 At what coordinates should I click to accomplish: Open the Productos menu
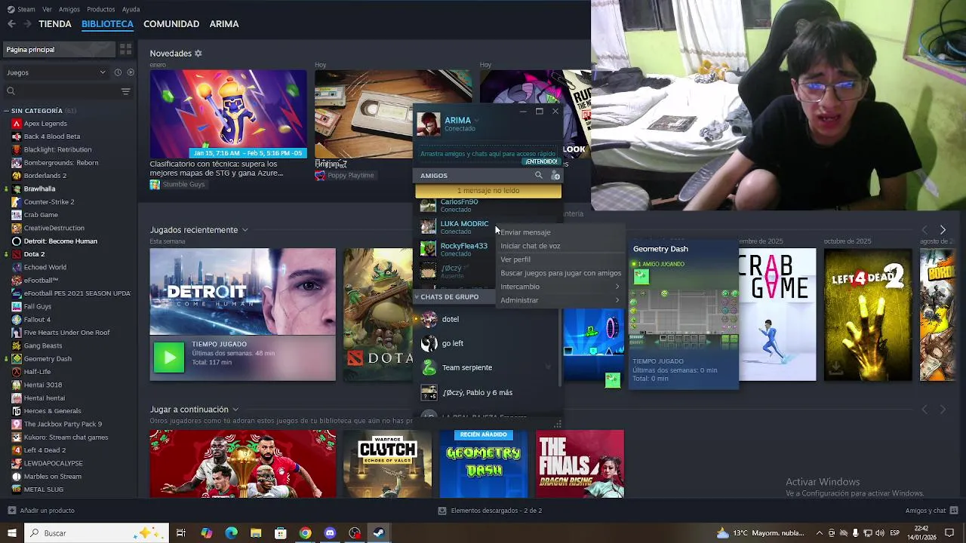tap(101, 9)
